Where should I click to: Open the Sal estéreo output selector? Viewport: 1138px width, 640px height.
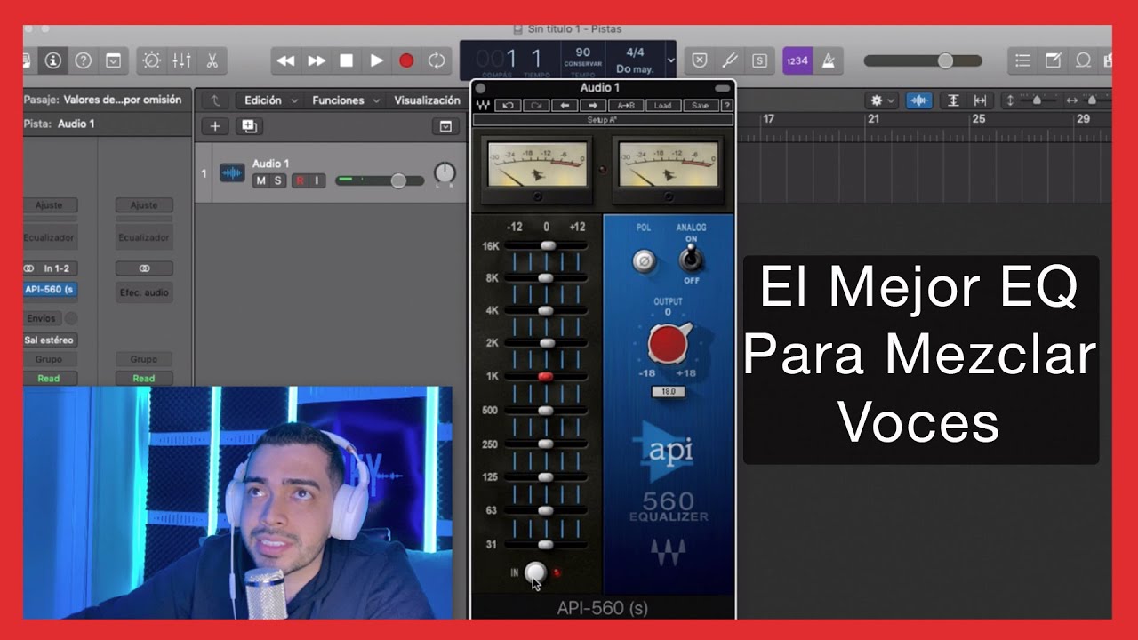(x=50, y=340)
